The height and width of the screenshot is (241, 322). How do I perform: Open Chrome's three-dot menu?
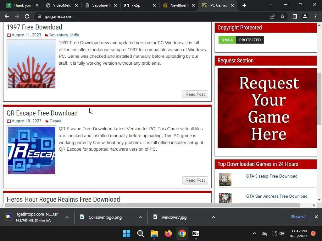(x=315, y=16)
